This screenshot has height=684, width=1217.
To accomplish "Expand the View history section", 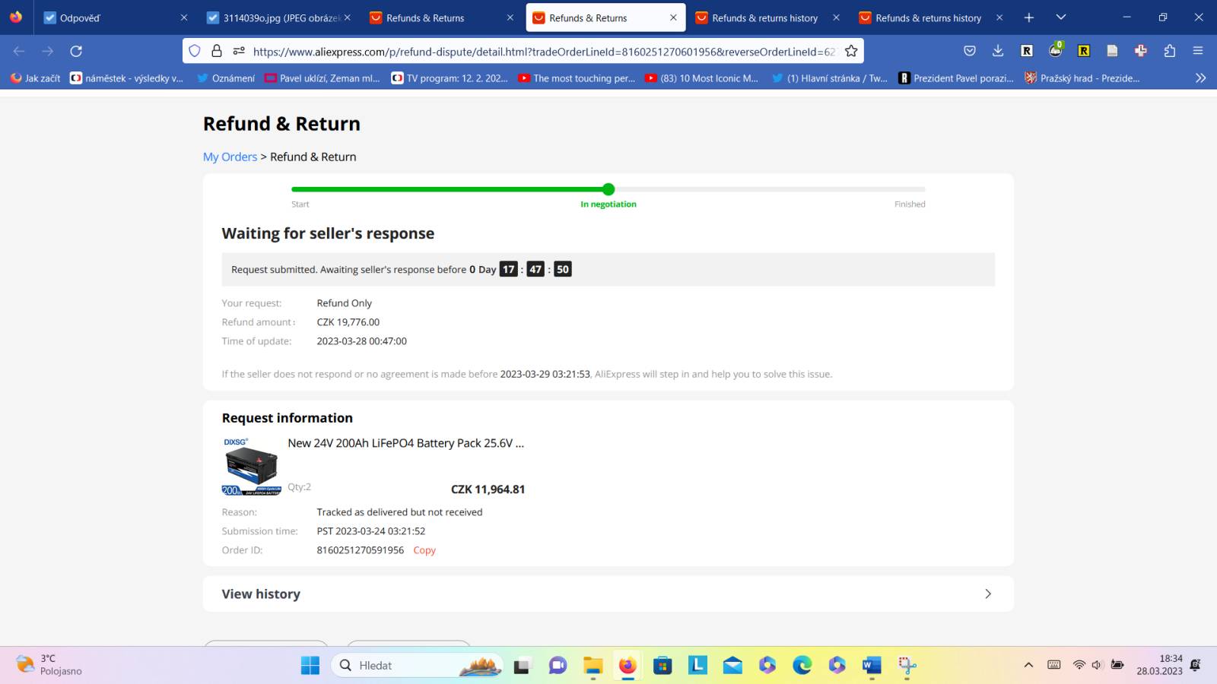I will [x=608, y=594].
